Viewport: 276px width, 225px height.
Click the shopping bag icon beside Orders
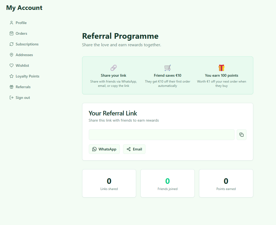tap(11, 33)
